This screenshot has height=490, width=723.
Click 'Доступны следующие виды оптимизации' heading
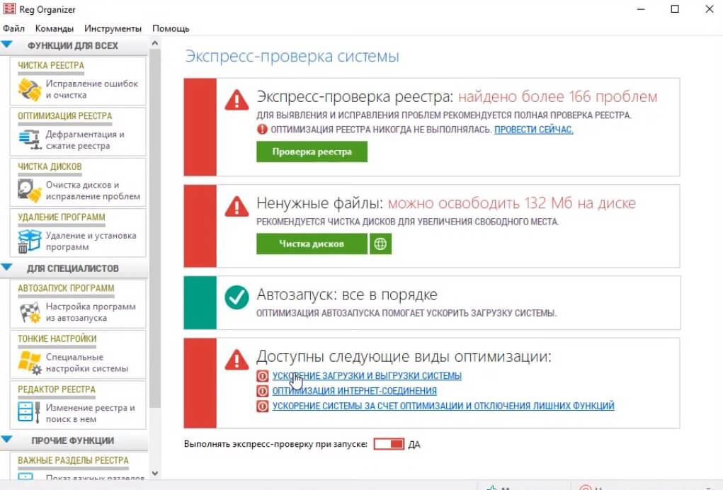[x=404, y=356]
